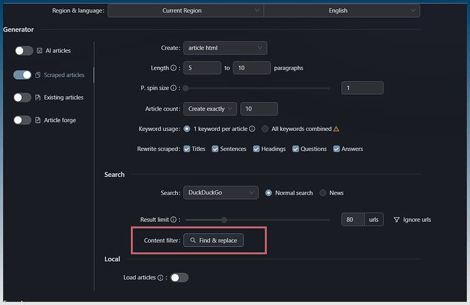
Task: Click the Result limit slider handle
Action: (x=224, y=220)
